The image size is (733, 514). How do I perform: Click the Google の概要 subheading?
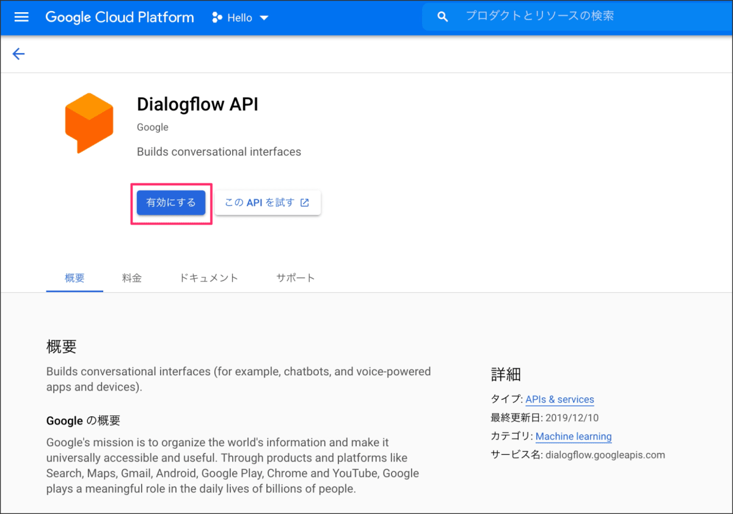tap(84, 421)
